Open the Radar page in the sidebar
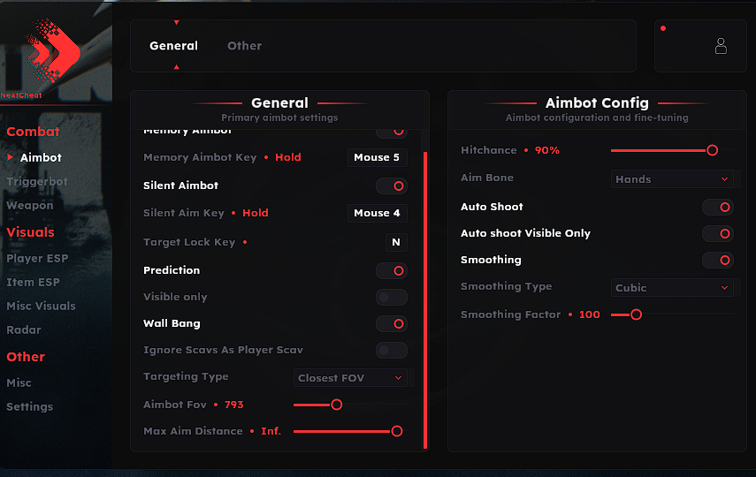 point(24,330)
